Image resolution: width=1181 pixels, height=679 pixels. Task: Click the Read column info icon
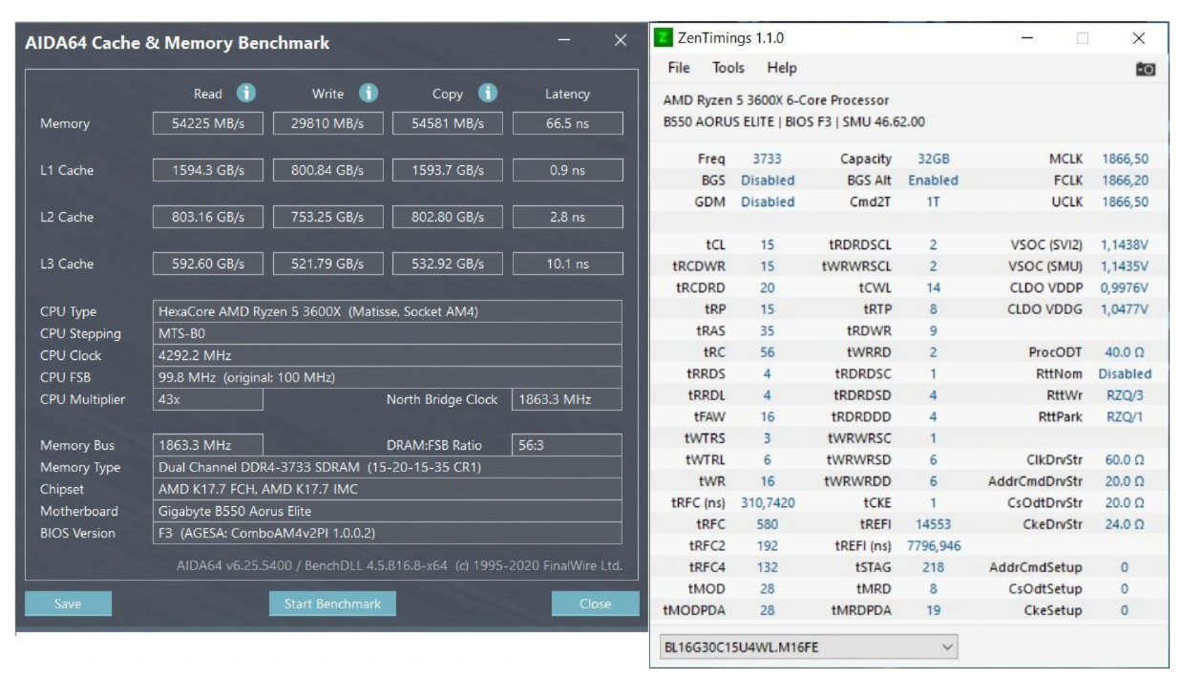coord(246,93)
